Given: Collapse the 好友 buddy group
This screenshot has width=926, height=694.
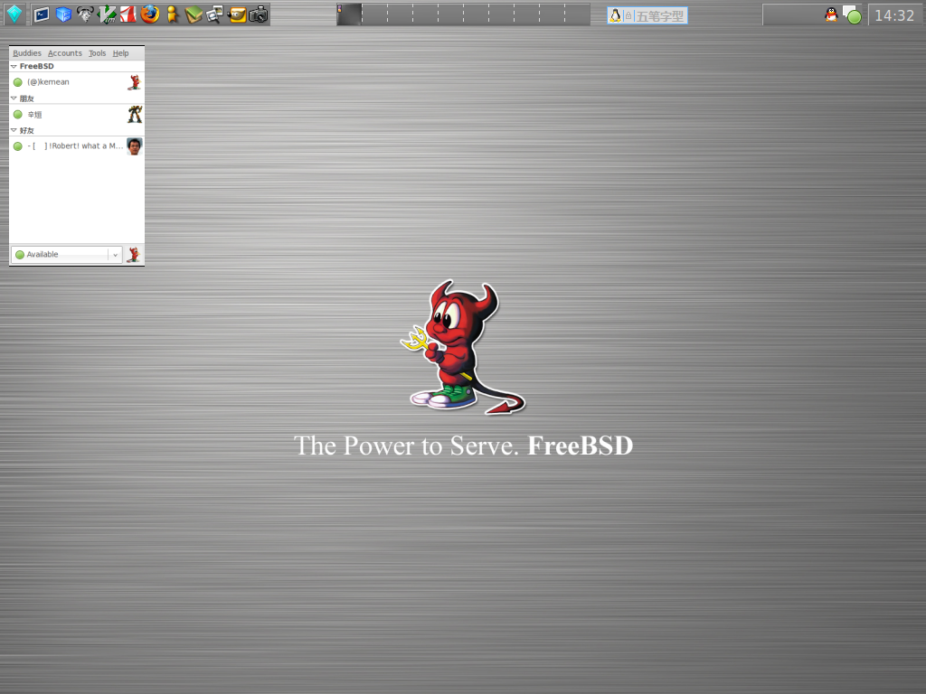Looking at the screenshot, I should click(x=14, y=130).
